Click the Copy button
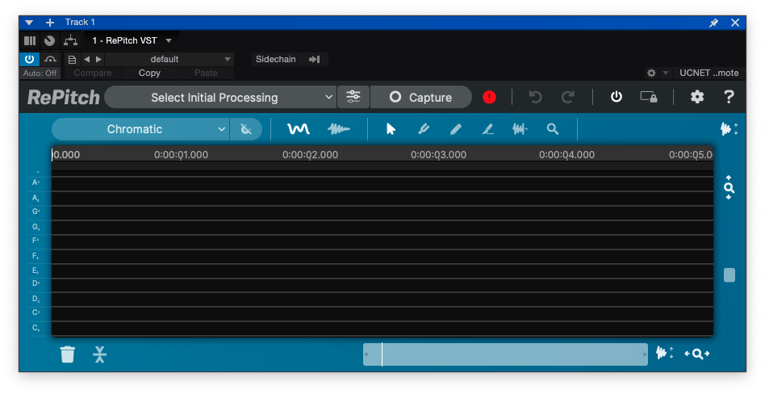The width and height of the screenshot is (765, 394). click(x=149, y=73)
